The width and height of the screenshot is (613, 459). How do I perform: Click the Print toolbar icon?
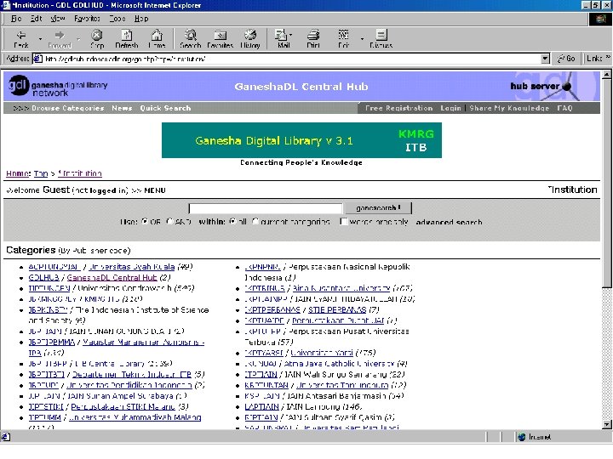tap(313, 38)
